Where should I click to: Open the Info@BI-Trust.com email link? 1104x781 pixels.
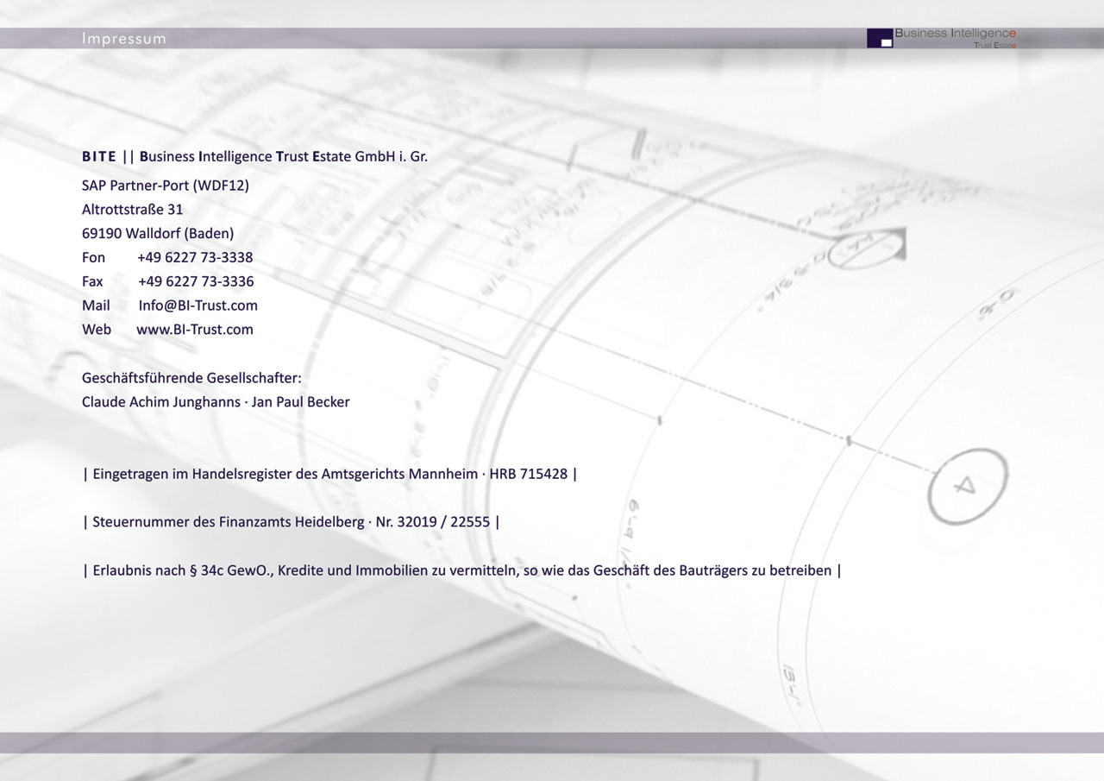(198, 305)
